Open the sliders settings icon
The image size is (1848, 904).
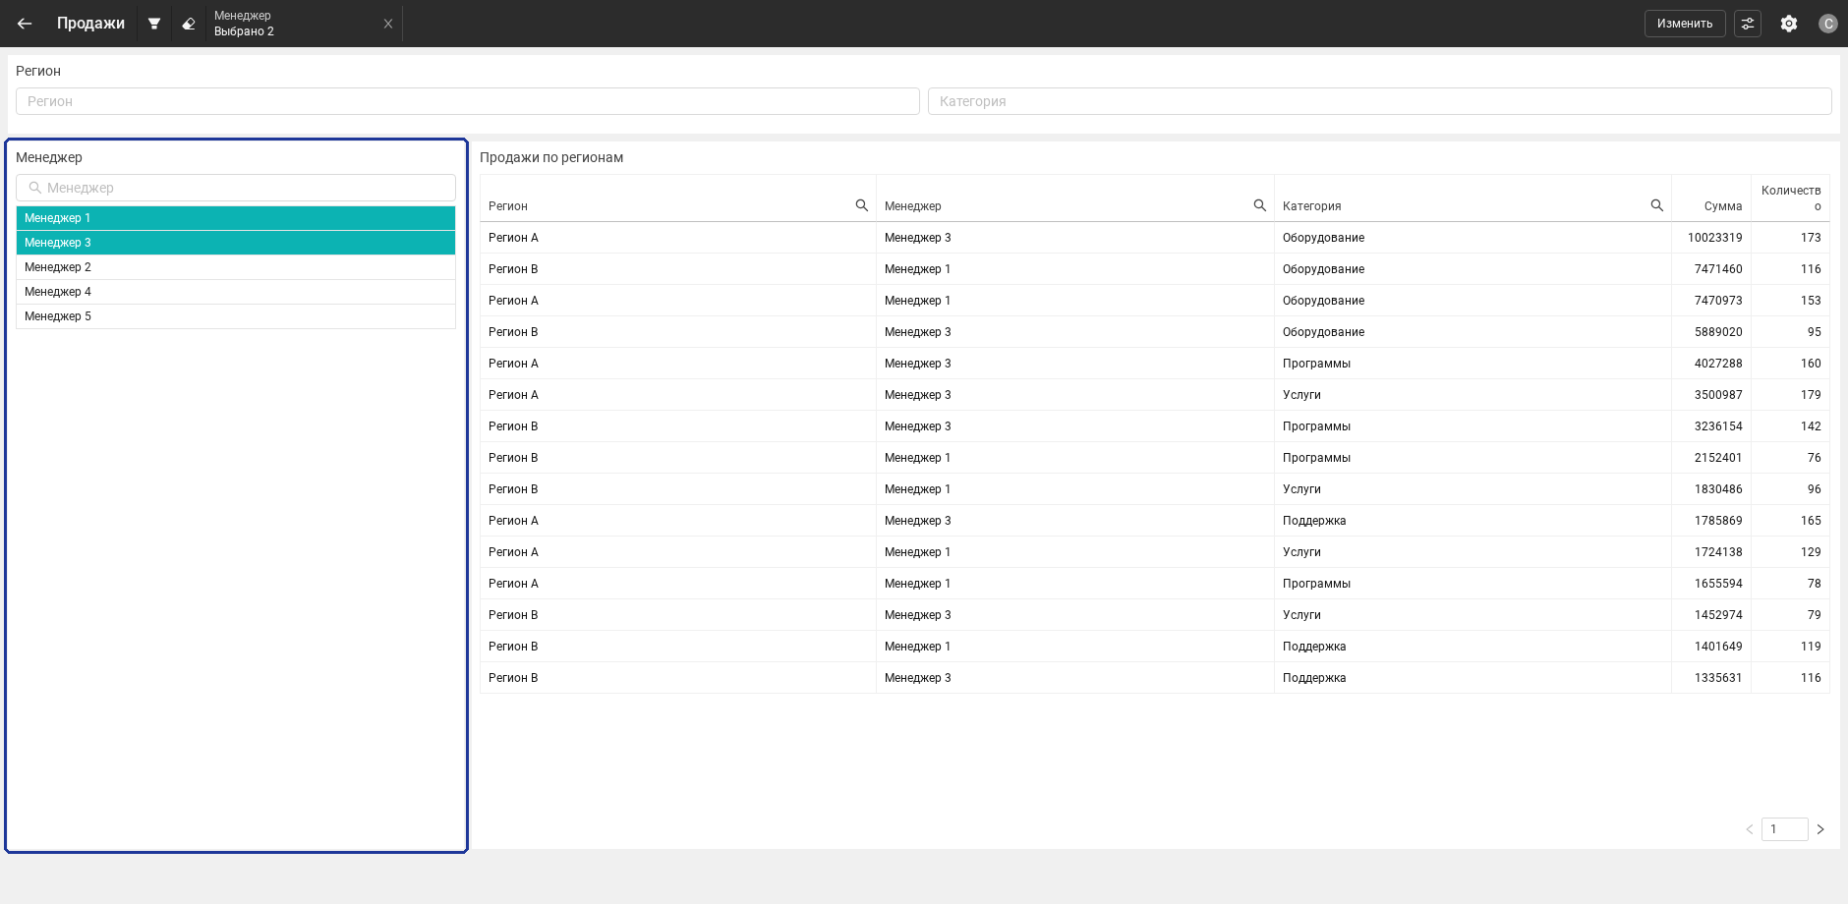[1748, 24]
